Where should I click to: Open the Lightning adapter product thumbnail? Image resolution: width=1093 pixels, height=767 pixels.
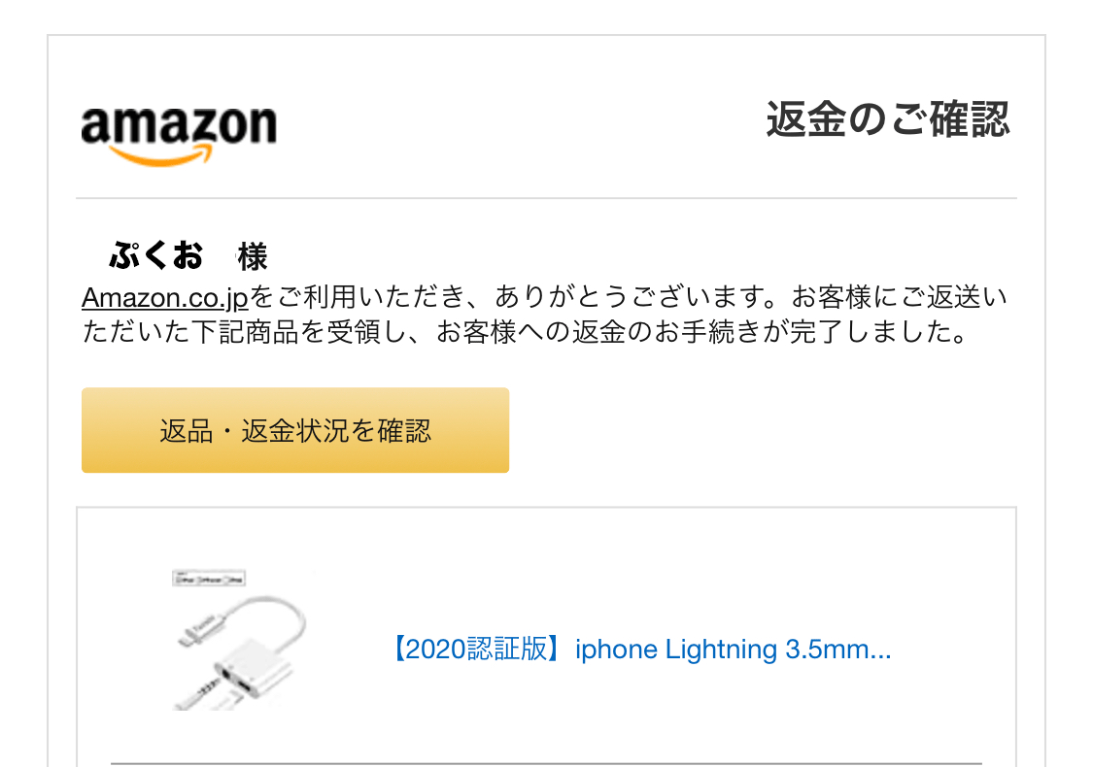(239, 640)
